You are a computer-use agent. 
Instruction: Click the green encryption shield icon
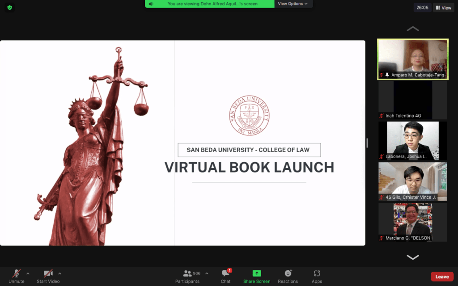(x=10, y=8)
